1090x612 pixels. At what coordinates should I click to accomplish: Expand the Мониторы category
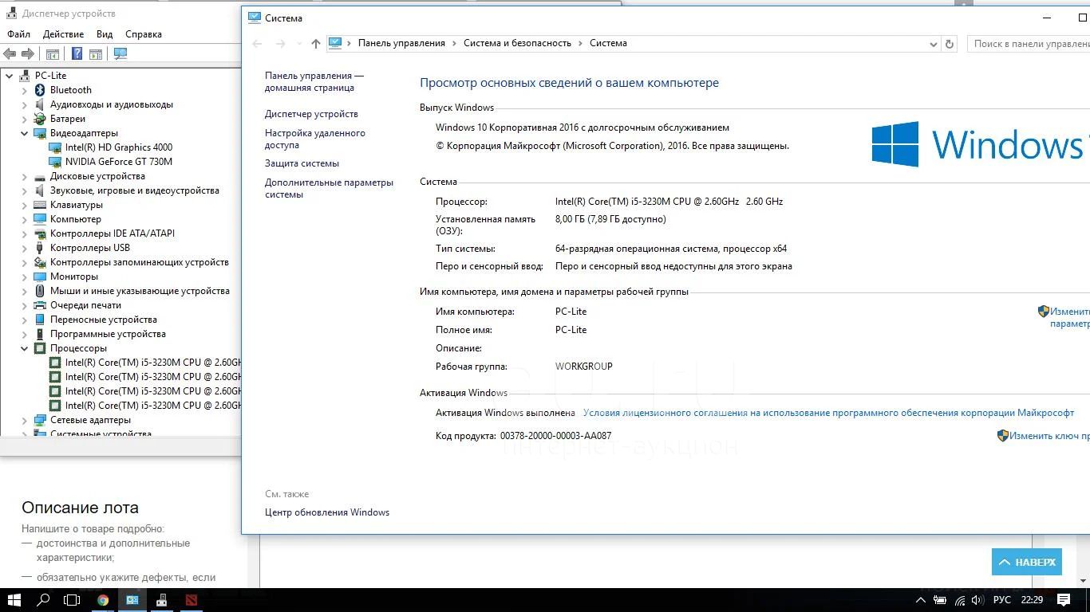(25, 277)
